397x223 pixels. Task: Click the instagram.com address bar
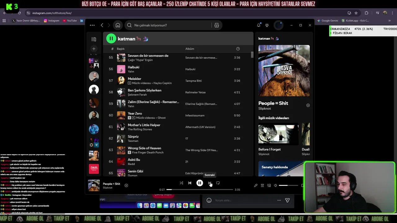pos(186,13)
